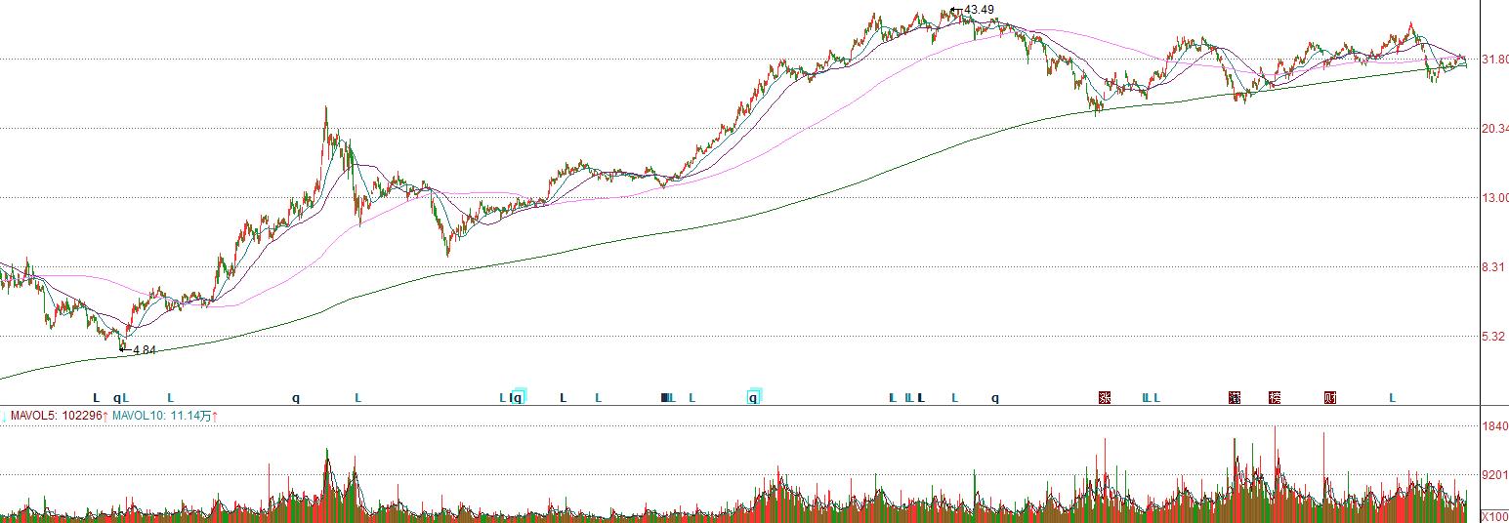Click the up arrow after MAVOL5 value
The image size is (1509, 523).
[x=105, y=417]
